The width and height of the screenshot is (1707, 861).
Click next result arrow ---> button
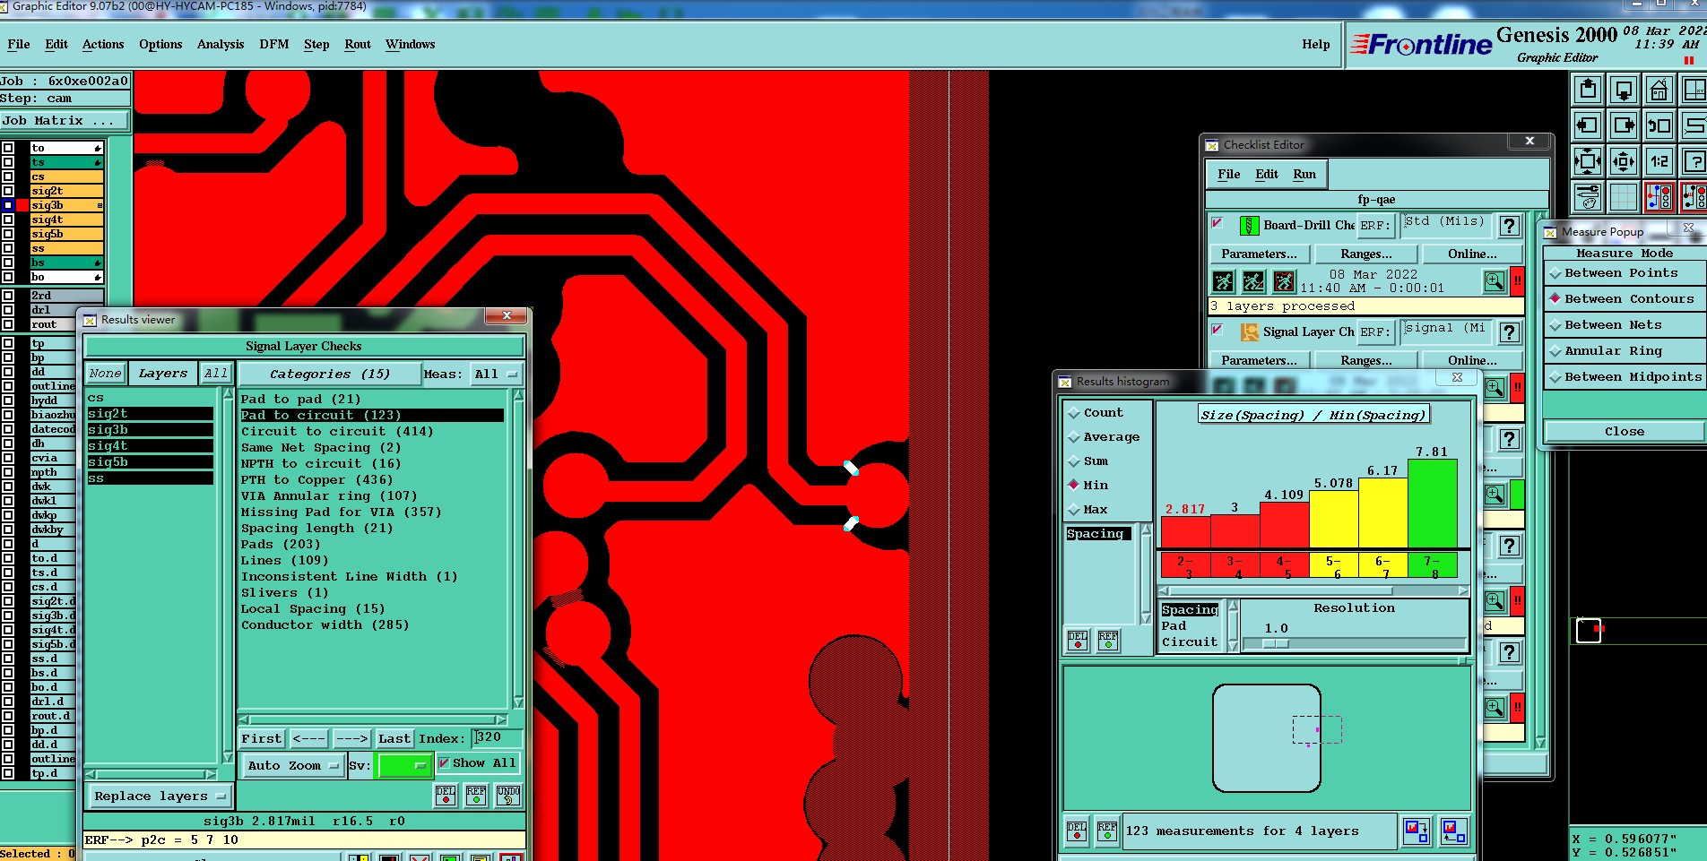pos(351,738)
